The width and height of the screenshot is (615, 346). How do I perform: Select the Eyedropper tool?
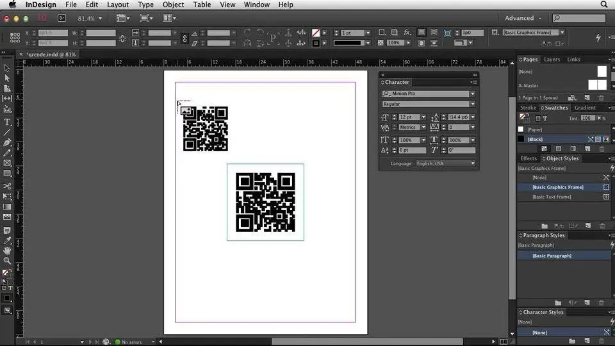point(6,240)
